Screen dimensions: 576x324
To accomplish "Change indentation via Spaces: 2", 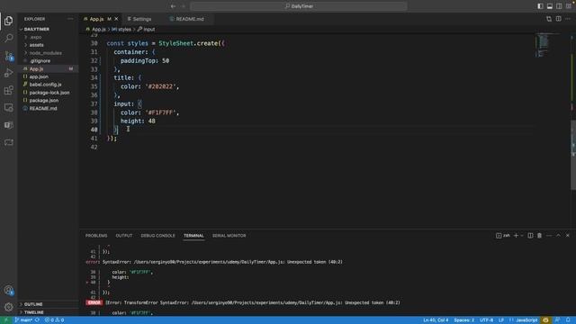I will click(464, 320).
